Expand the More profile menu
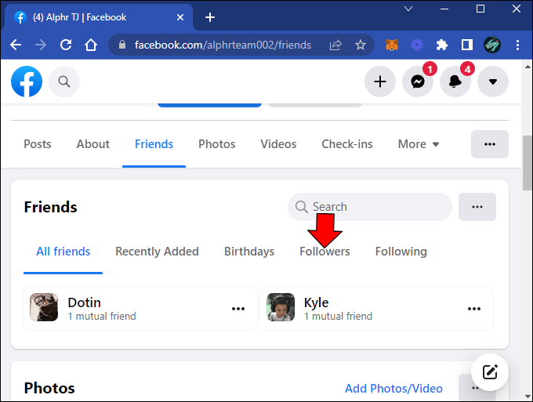 pos(419,144)
